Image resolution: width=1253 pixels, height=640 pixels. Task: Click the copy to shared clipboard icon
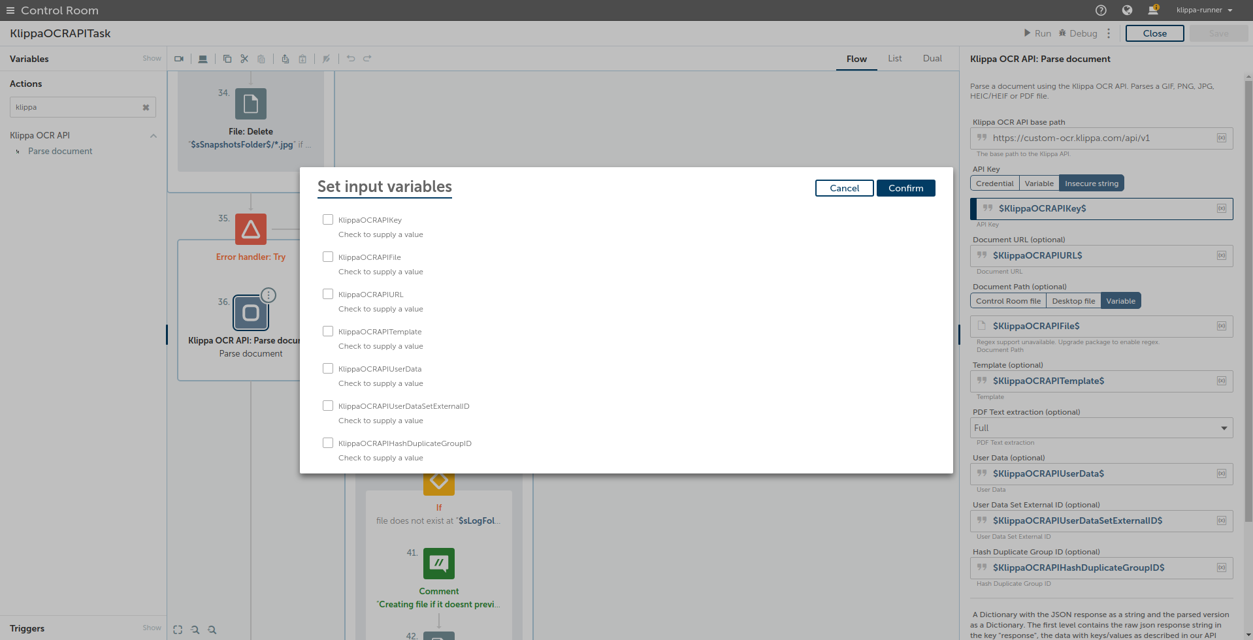click(285, 59)
